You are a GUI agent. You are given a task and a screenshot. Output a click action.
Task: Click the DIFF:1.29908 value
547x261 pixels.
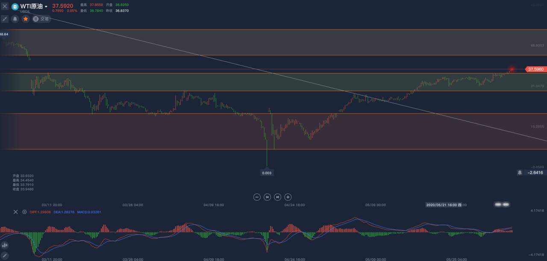40,212
